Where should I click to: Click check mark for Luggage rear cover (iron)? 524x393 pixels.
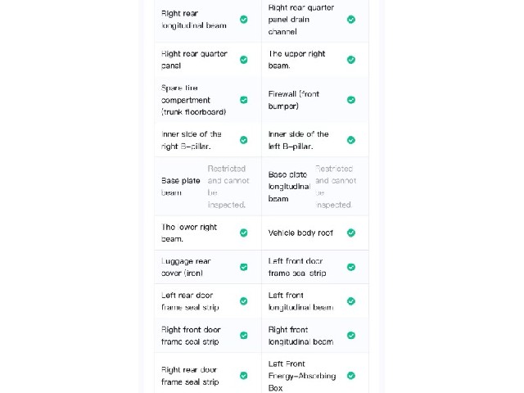click(x=244, y=267)
